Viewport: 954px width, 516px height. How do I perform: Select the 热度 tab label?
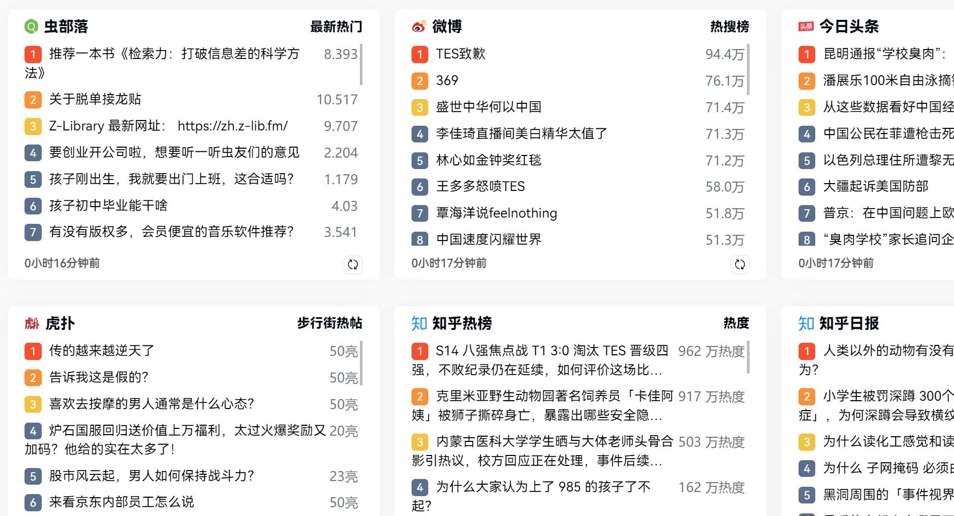click(736, 323)
